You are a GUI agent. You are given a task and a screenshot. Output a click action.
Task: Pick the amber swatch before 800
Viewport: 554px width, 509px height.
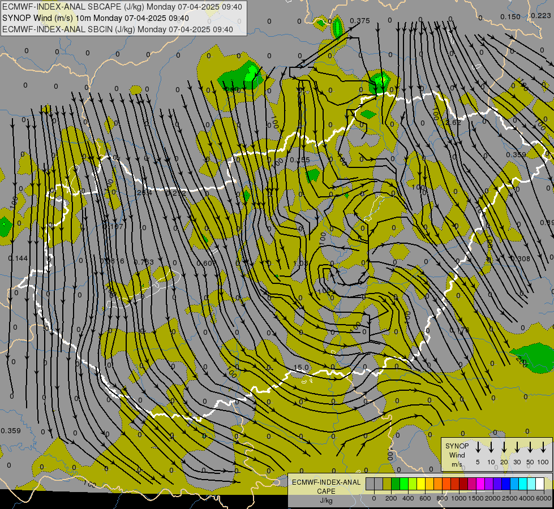pyautogui.click(x=430, y=484)
